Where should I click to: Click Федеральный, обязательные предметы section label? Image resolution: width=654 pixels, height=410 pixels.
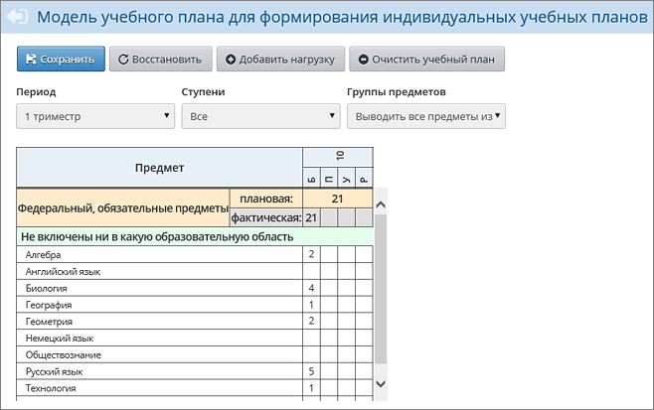pyautogui.click(x=123, y=207)
